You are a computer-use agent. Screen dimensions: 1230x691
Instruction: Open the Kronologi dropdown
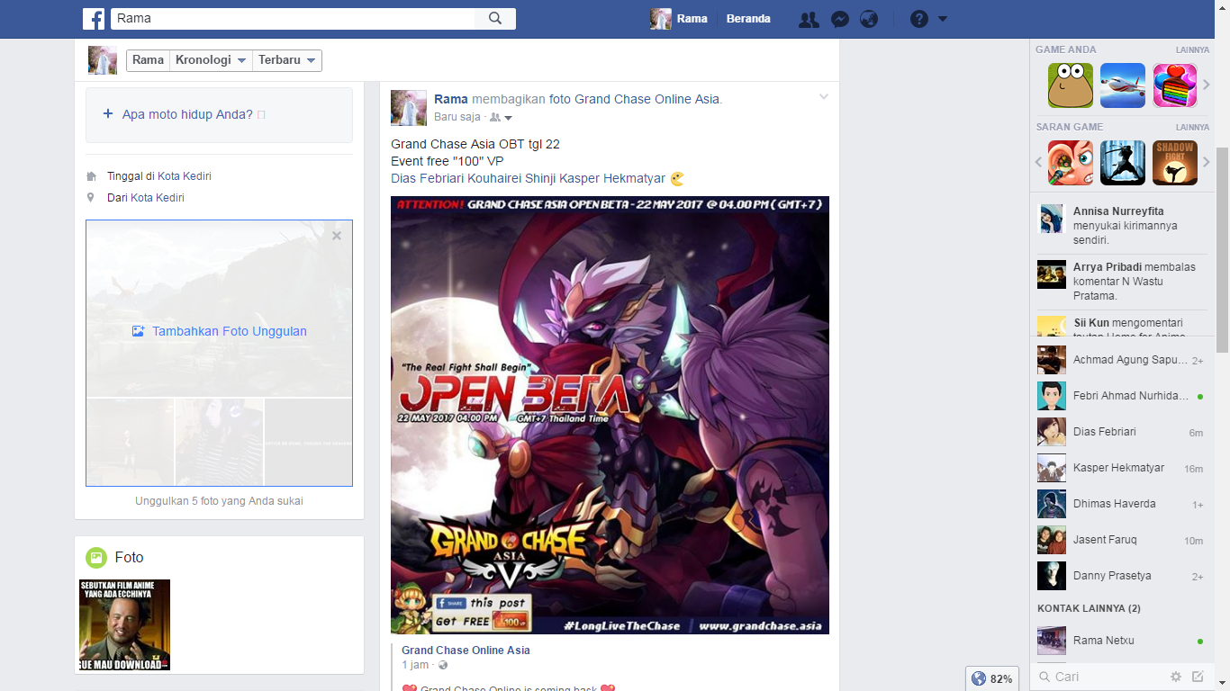coord(212,60)
